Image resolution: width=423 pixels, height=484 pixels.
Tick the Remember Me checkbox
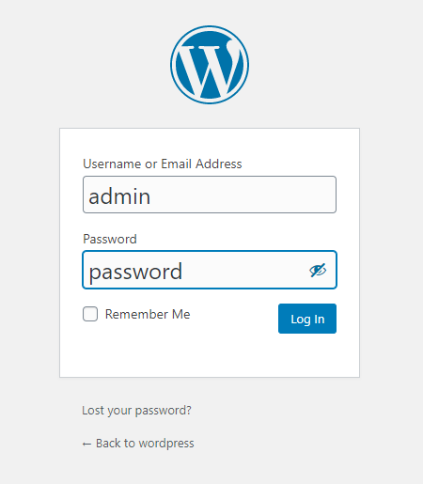point(90,314)
